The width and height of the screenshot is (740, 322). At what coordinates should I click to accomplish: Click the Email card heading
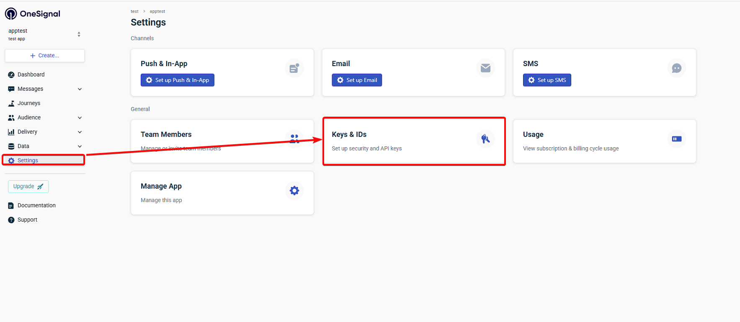tap(341, 64)
